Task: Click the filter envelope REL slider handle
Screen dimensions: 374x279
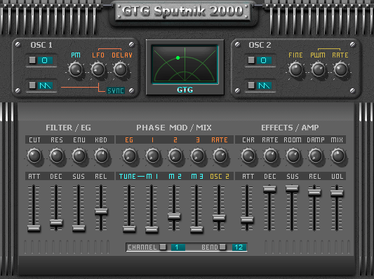Action: [x=101, y=211]
